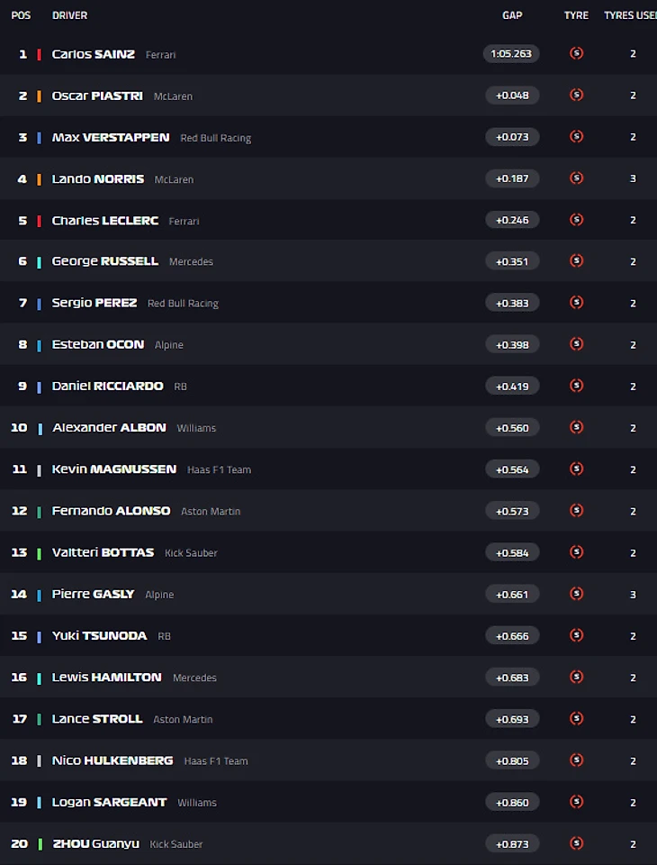Click the soft tyre icon for Carlos Sainz
The height and width of the screenshot is (865, 657).
point(576,53)
